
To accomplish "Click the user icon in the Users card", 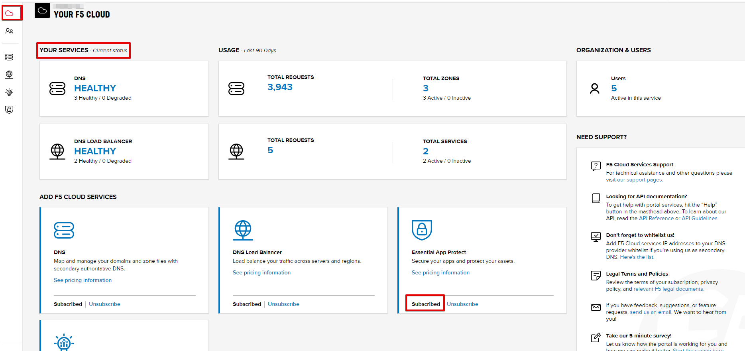I will click(595, 89).
